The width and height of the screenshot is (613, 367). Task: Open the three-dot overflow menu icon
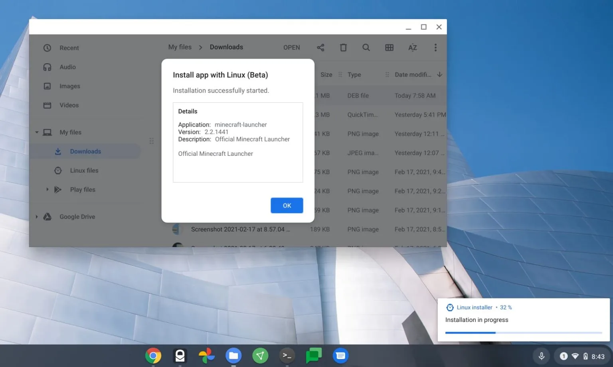(435, 47)
